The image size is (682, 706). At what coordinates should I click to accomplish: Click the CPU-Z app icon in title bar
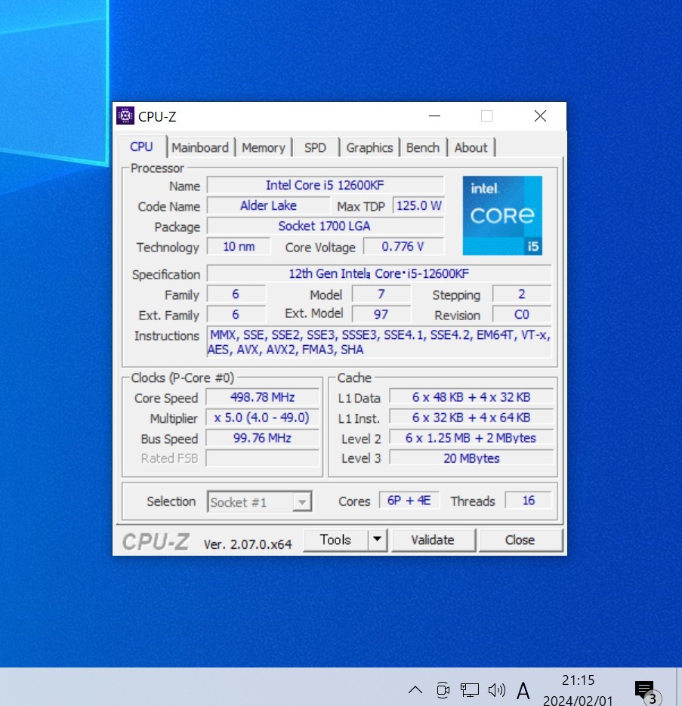[125, 116]
